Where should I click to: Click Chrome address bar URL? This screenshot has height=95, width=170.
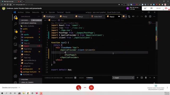point(24,5)
